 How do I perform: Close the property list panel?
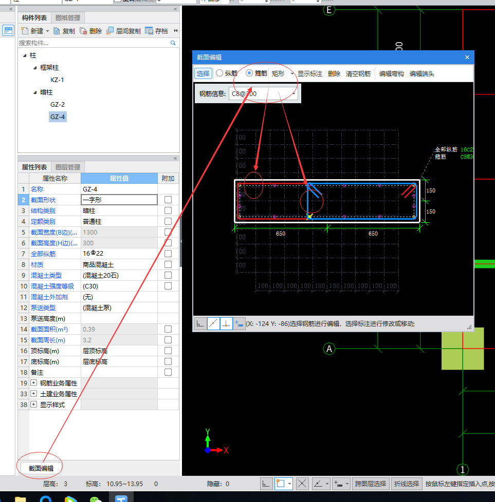pyautogui.click(x=175, y=158)
